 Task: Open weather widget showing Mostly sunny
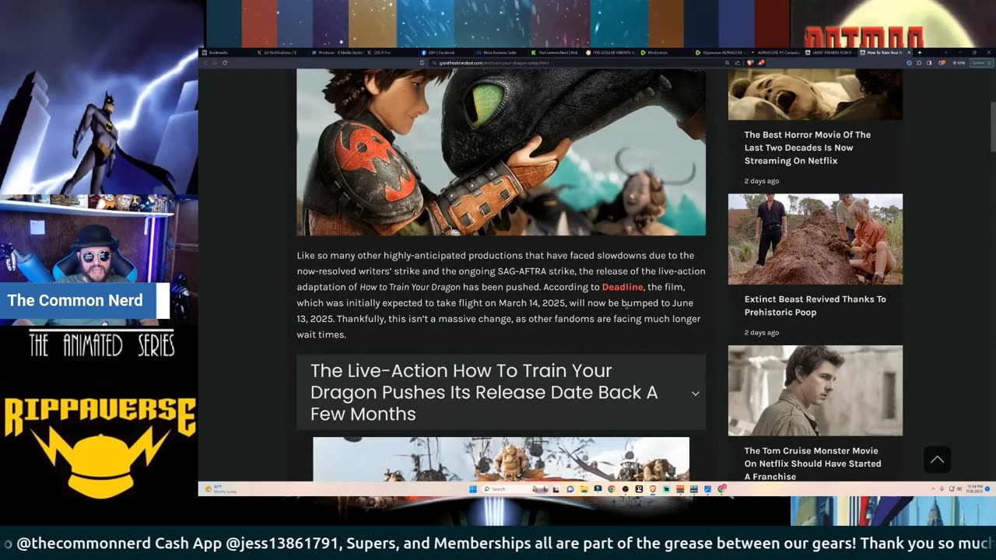221,489
